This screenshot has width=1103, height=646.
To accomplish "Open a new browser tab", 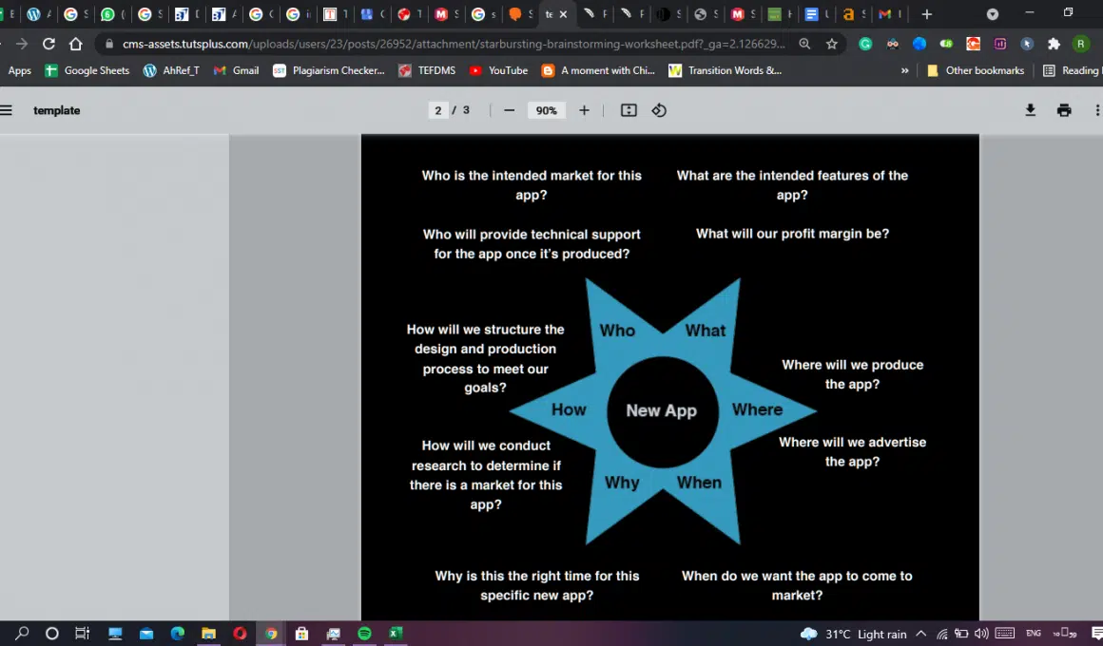I will (927, 14).
